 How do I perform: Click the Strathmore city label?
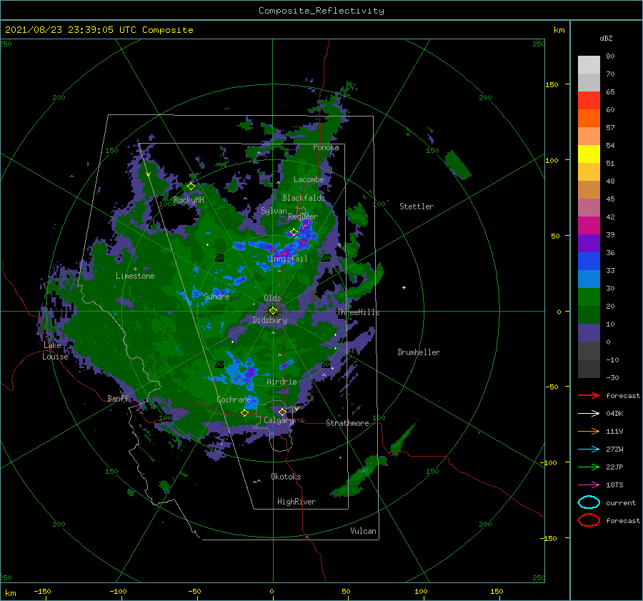tap(347, 423)
